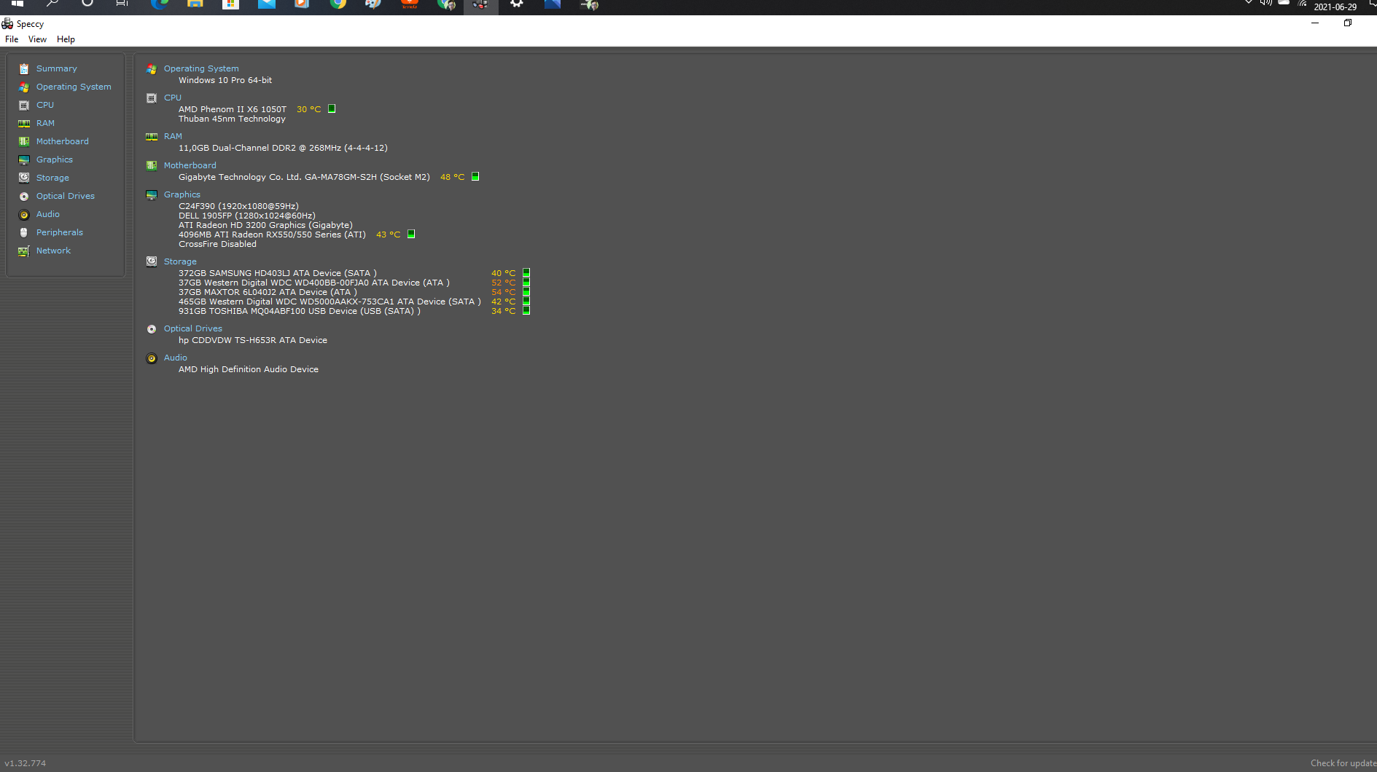Select the "Windows 10 Pro 64-bit" text
Image resolution: width=1377 pixels, height=772 pixels.
(225, 80)
